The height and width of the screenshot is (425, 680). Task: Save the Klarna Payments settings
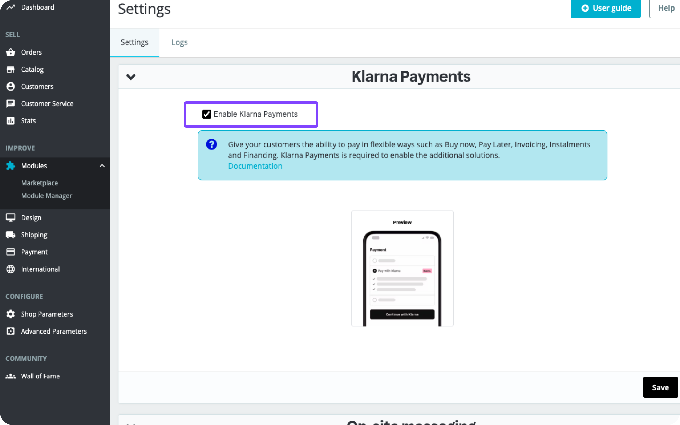[660, 387]
